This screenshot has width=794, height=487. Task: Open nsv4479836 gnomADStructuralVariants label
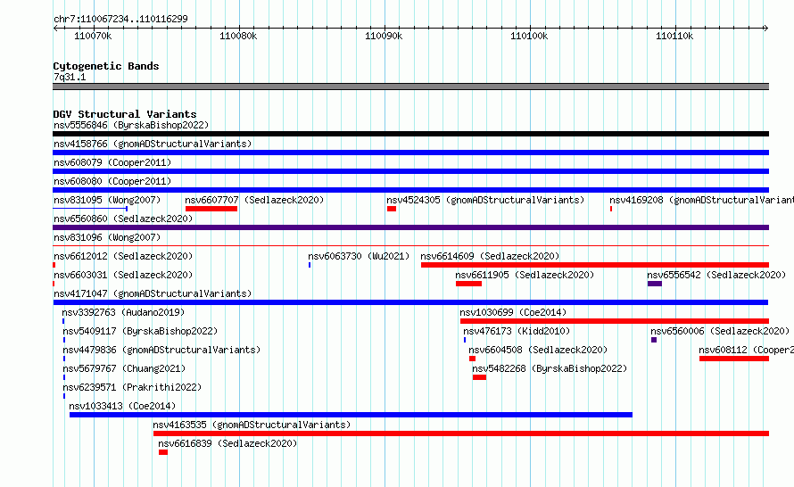161,350
